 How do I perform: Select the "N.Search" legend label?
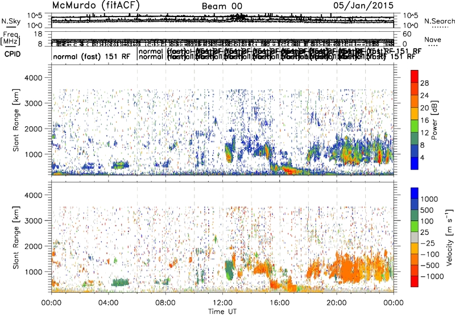click(x=439, y=21)
